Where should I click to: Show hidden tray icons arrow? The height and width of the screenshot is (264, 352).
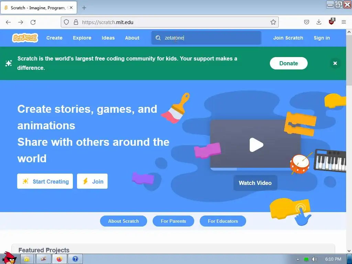[x=298, y=259]
